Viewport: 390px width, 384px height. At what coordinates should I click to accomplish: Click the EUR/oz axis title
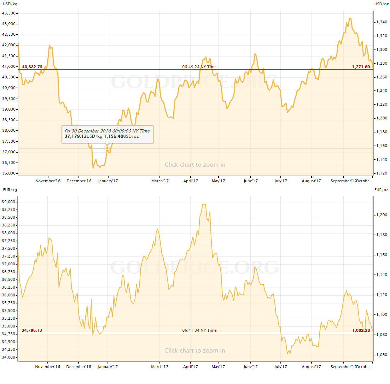381,190
